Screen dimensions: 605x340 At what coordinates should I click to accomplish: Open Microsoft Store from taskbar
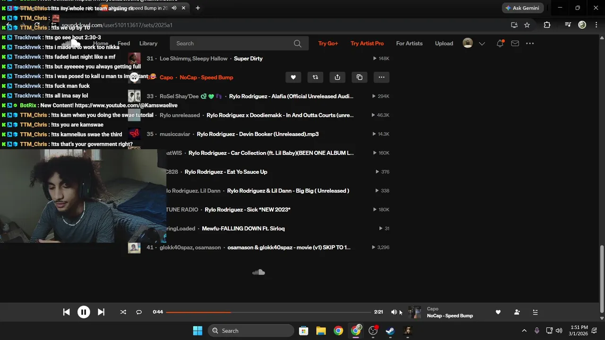coord(303,331)
